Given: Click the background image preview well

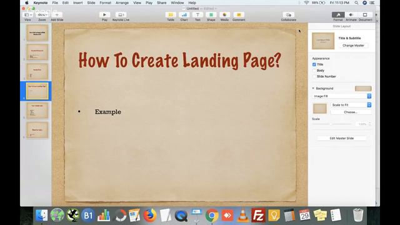Looking at the screenshot, I should click(x=320, y=108).
